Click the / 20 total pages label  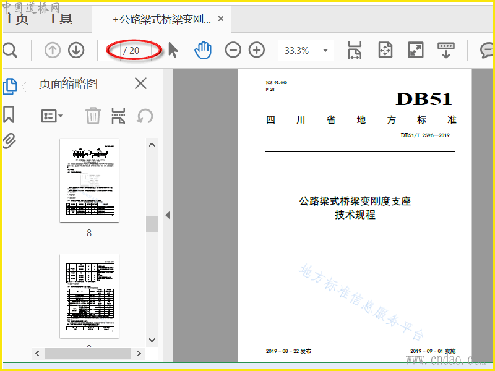pos(131,51)
